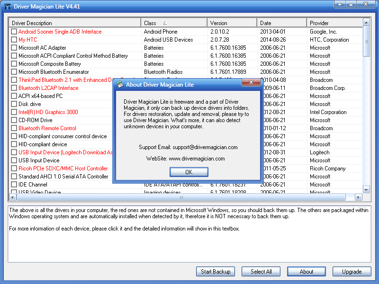Screen dimensions: 379x284
Task: Click the www.drivermagician.com website text
Action: point(197,159)
